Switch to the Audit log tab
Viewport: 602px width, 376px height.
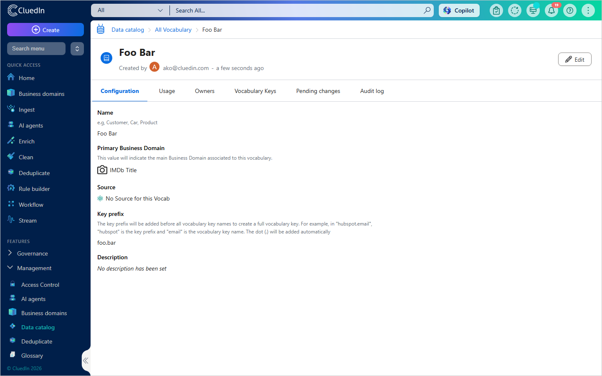372,91
